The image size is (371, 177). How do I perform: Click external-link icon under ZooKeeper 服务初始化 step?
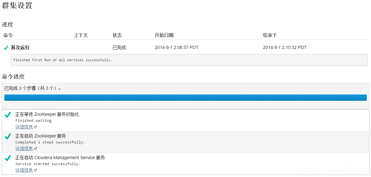[36, 127]
